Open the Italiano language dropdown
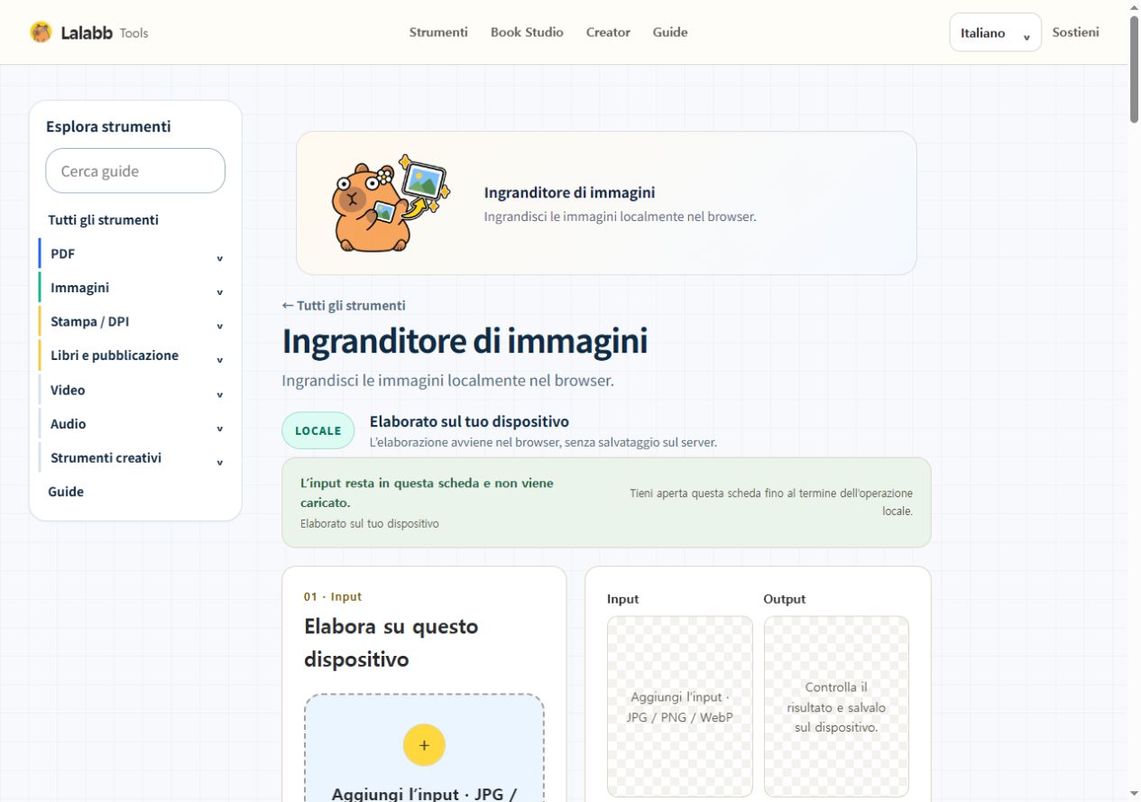 point(995,32)
